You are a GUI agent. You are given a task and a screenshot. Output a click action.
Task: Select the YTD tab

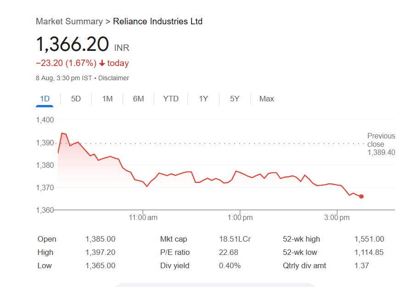pos(171,99)
